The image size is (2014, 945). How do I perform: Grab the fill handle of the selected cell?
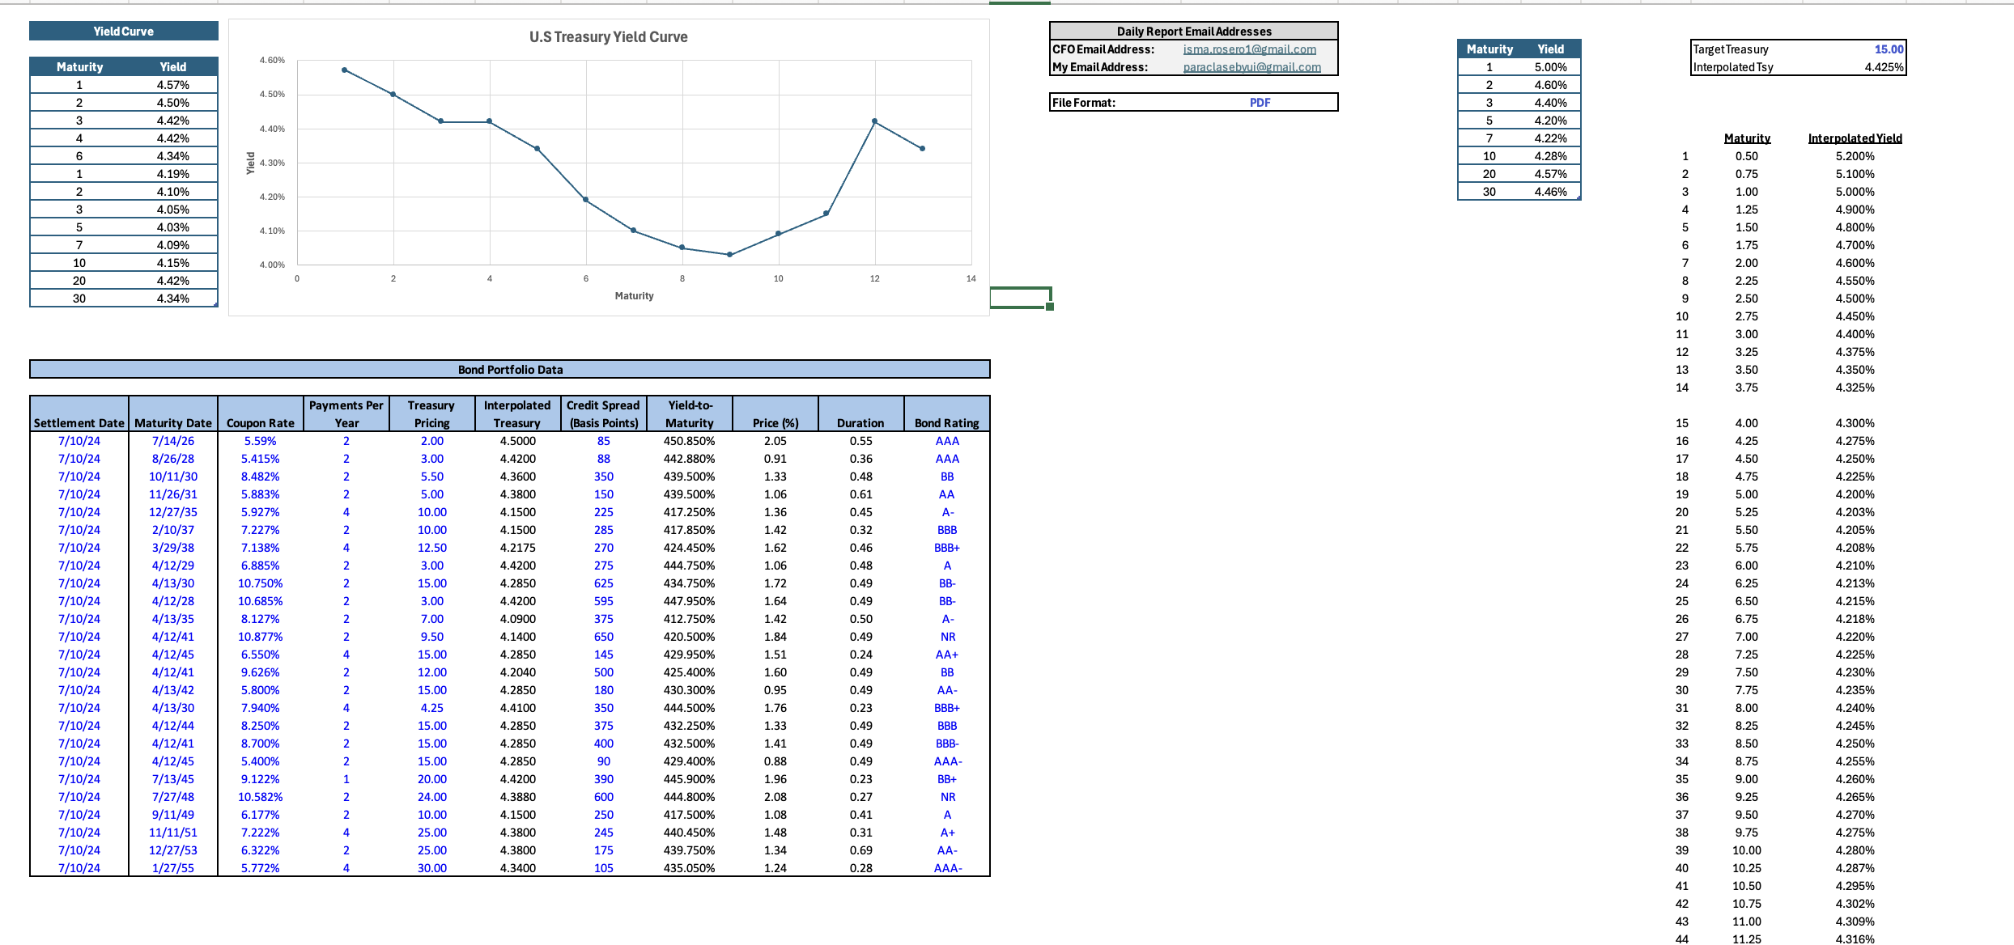click(x=1050, y=307)
